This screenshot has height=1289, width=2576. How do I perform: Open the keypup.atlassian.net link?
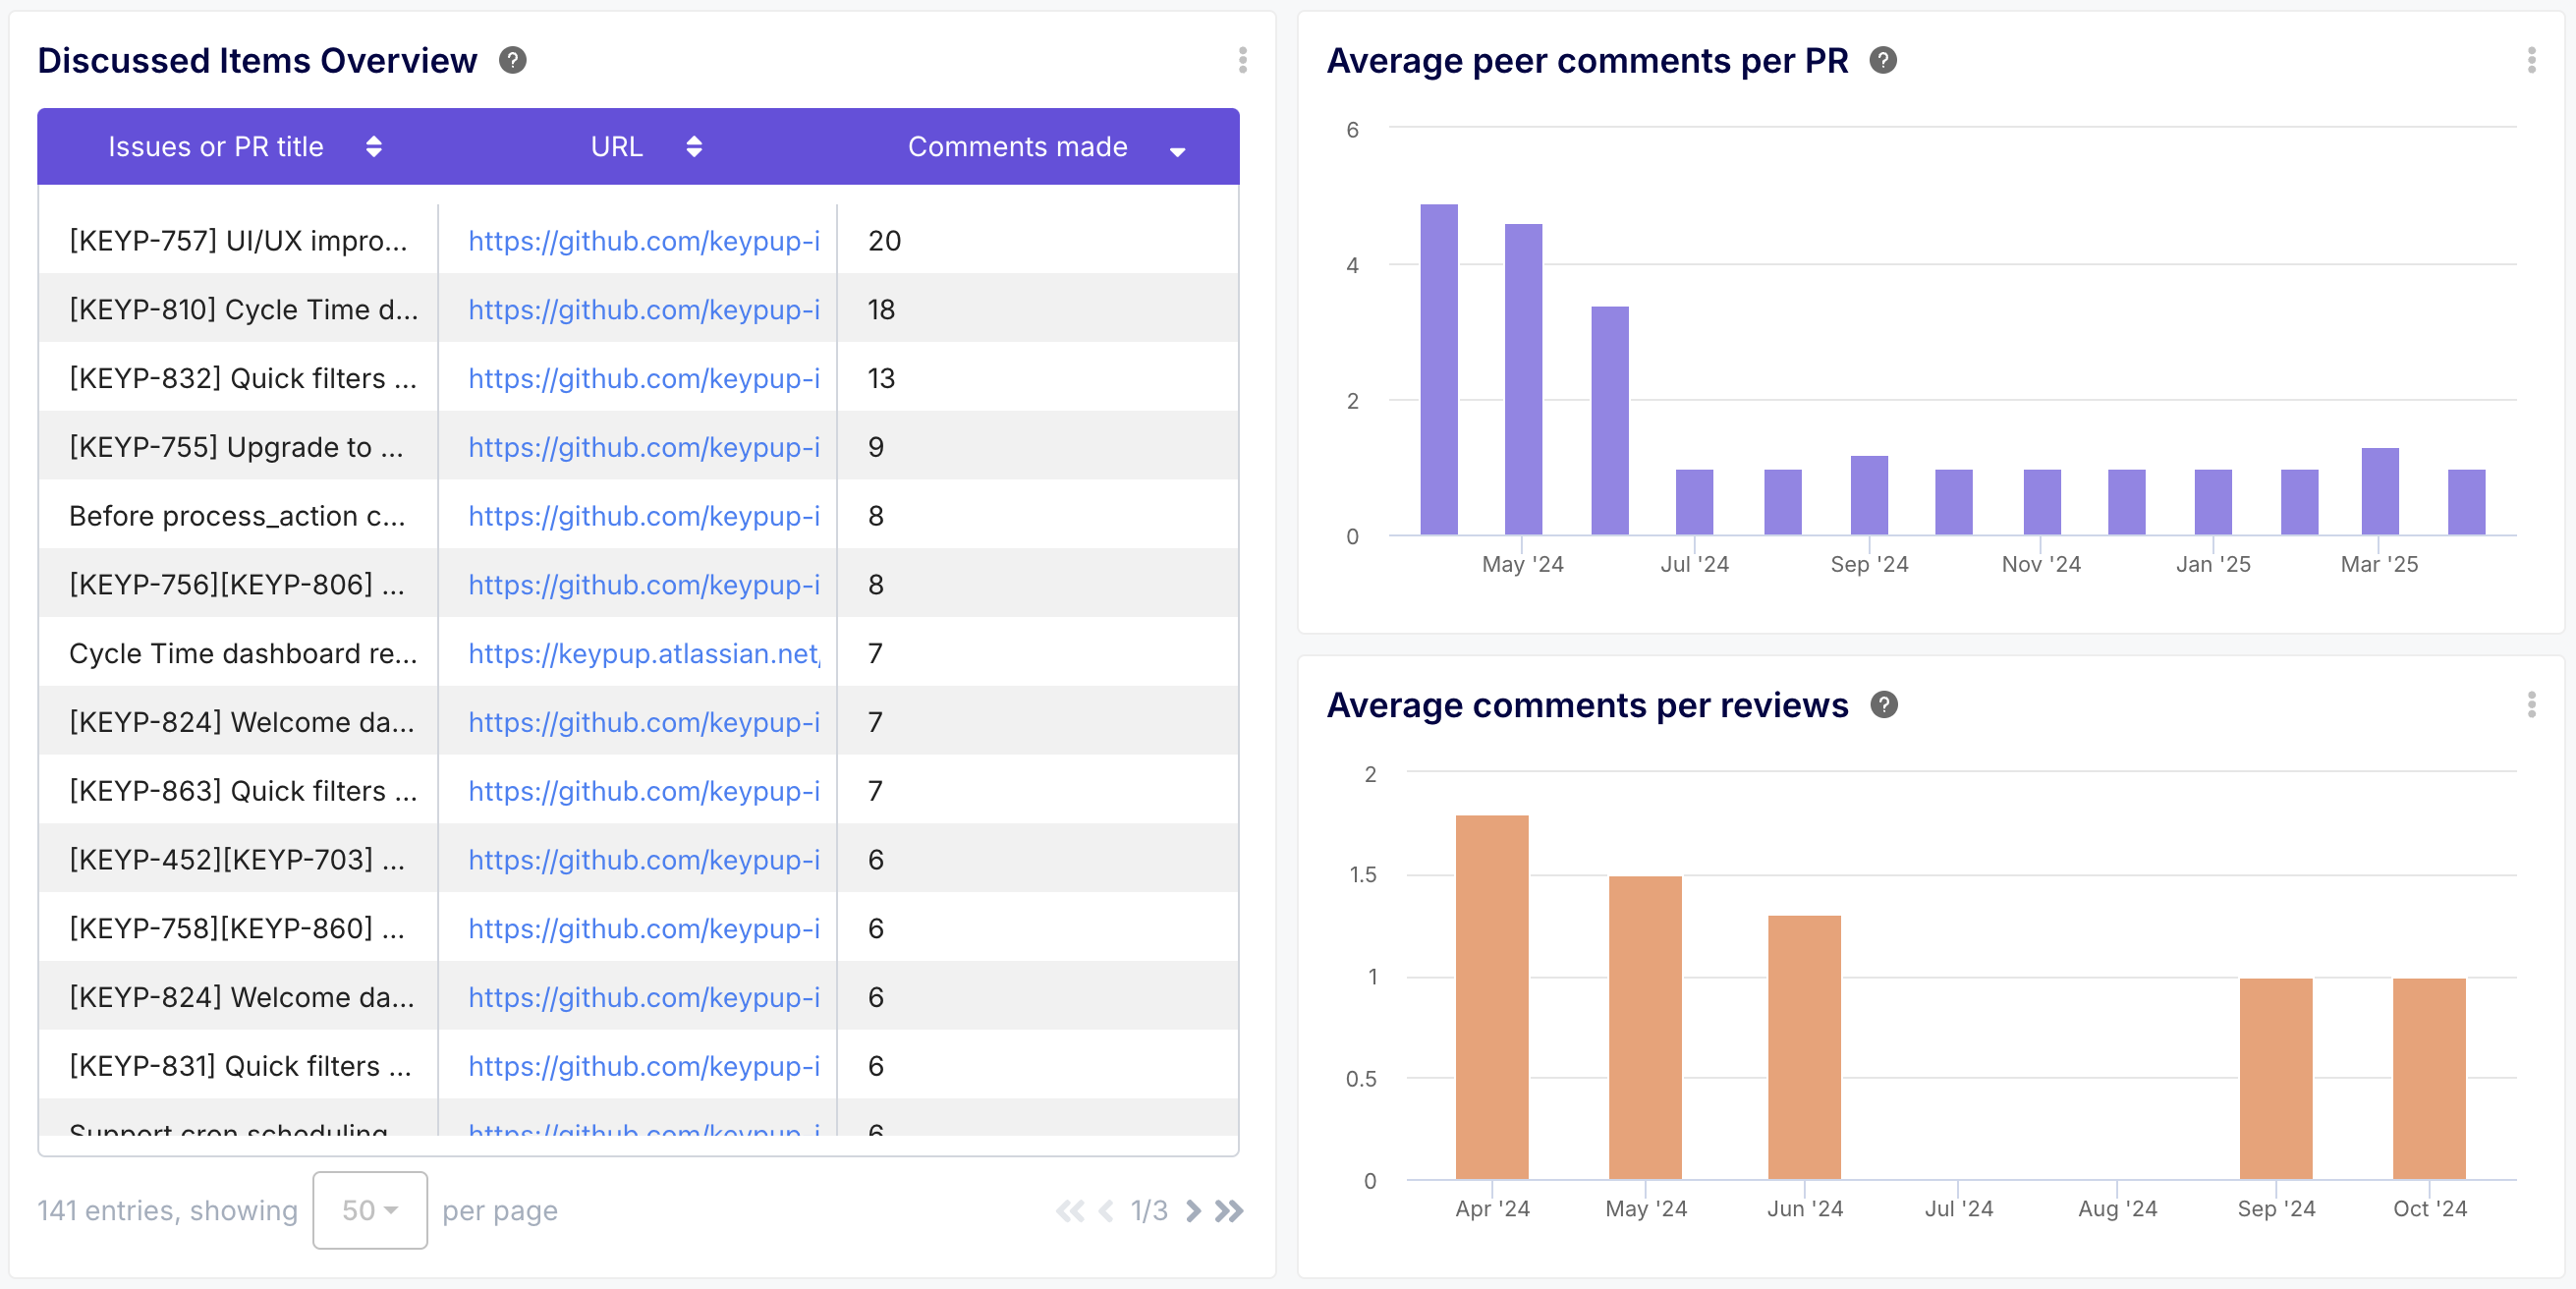643,654
